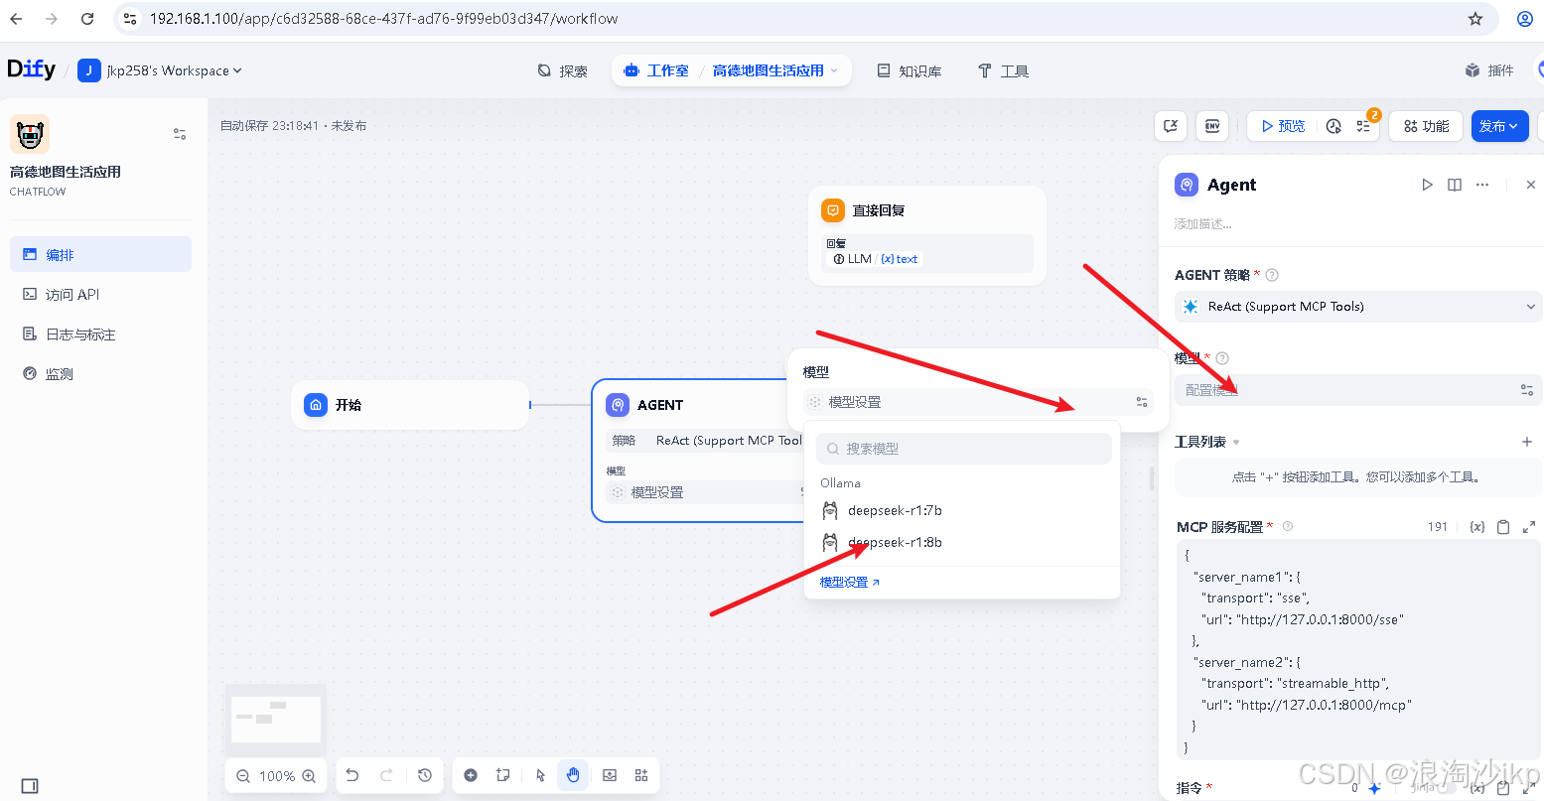
Task: Open the change history clock
Action: (x=425, y=775)
